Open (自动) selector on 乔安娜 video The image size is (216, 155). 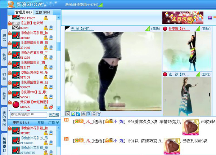(207, 29)
